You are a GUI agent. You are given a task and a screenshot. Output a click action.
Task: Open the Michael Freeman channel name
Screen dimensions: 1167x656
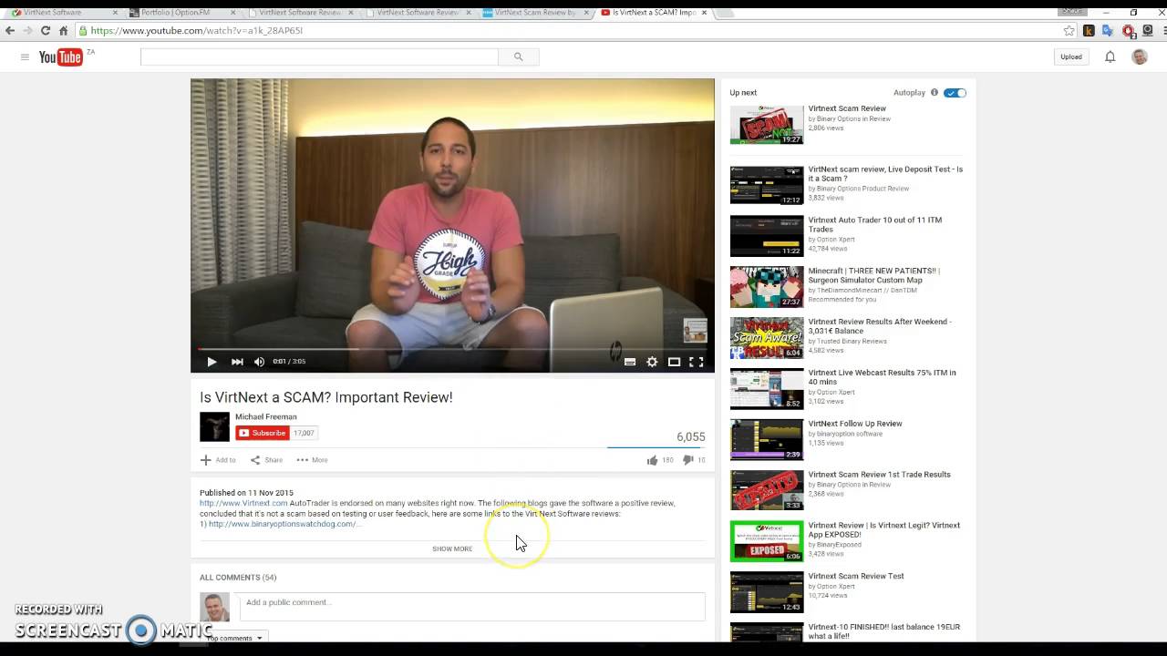265,416
